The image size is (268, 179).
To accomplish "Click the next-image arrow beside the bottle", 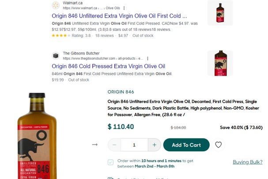I will (x=94, y=145).
